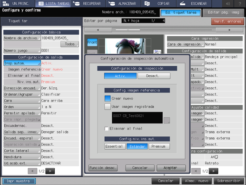
Task: Click Aceptar in inspection dialog
Action: point(171,168)
